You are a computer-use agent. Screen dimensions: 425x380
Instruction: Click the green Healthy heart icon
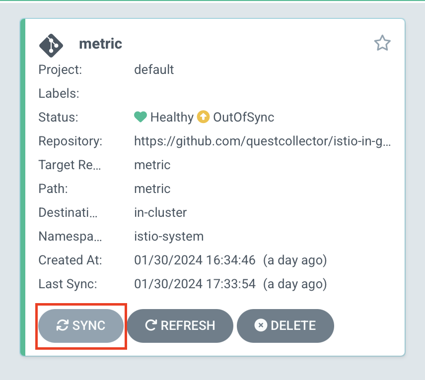tap(141, 117)
